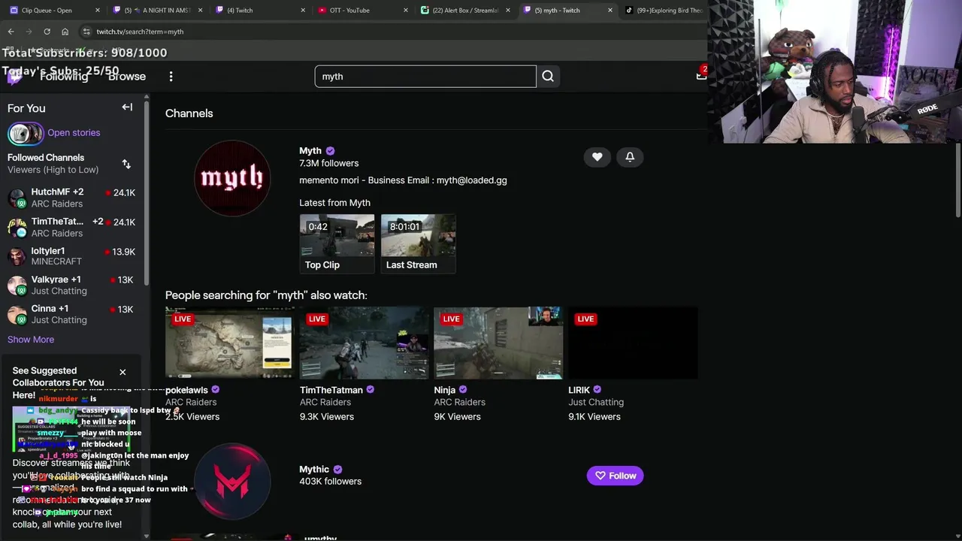Follow the Mythic channel
Screen dimensions: 962x541
615,476
